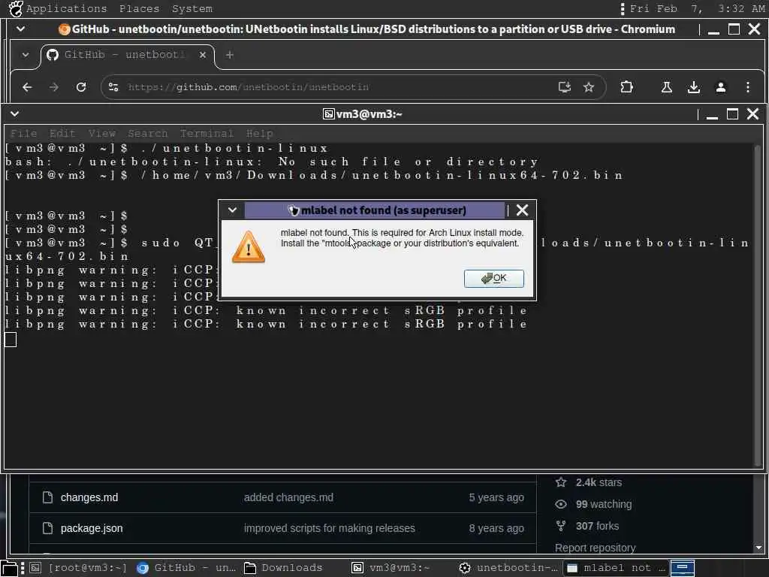Open the added changes.md commit message
The height and width of the screenshot is (577, 769).
pos(288,497)
